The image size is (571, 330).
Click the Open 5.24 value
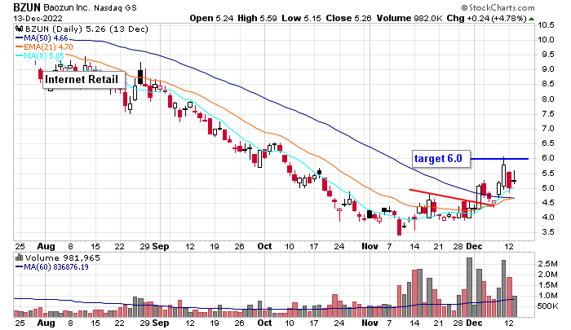coord(211,18)
